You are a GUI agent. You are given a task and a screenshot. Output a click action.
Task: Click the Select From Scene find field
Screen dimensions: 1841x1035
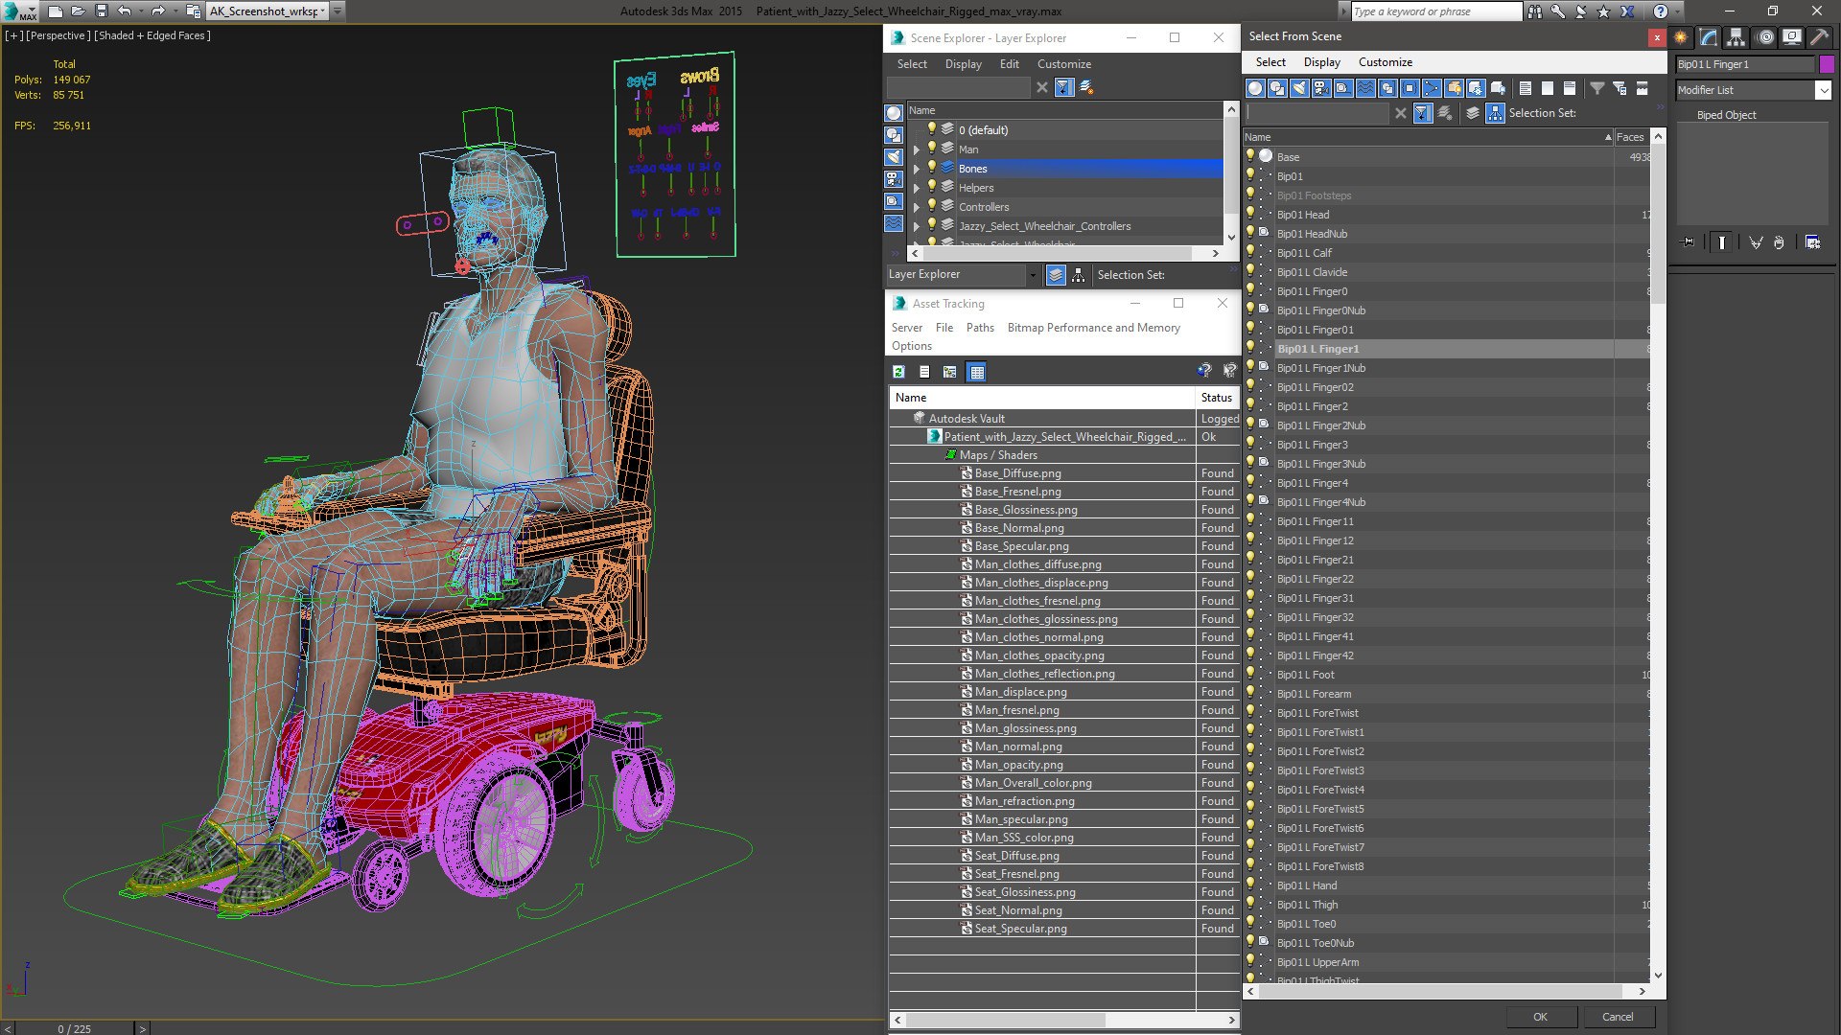(1316, 113)
